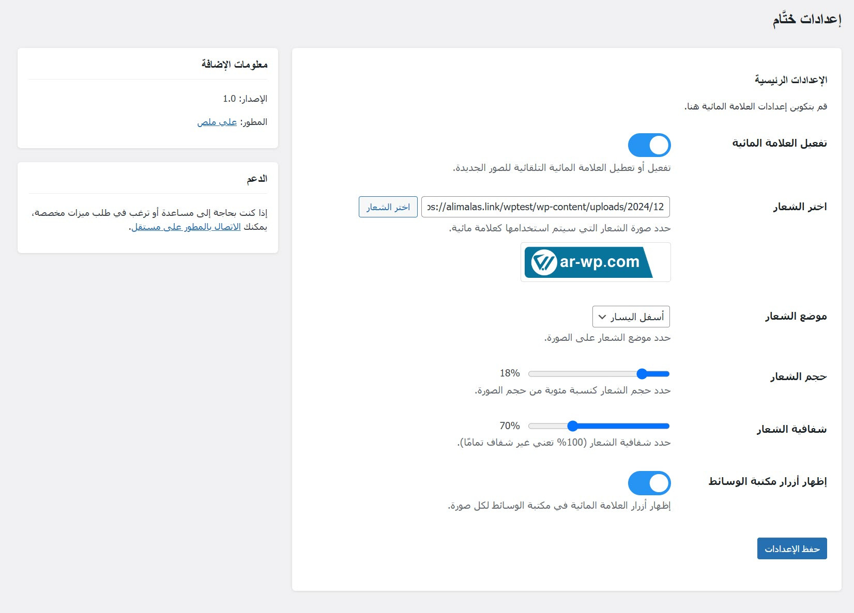Image resolution: width=854 pixels, height=613 pixels.
Task: Disable the إظهار أزرار مكتبة الوسائط switch
Action: click(x=649, y=483)
